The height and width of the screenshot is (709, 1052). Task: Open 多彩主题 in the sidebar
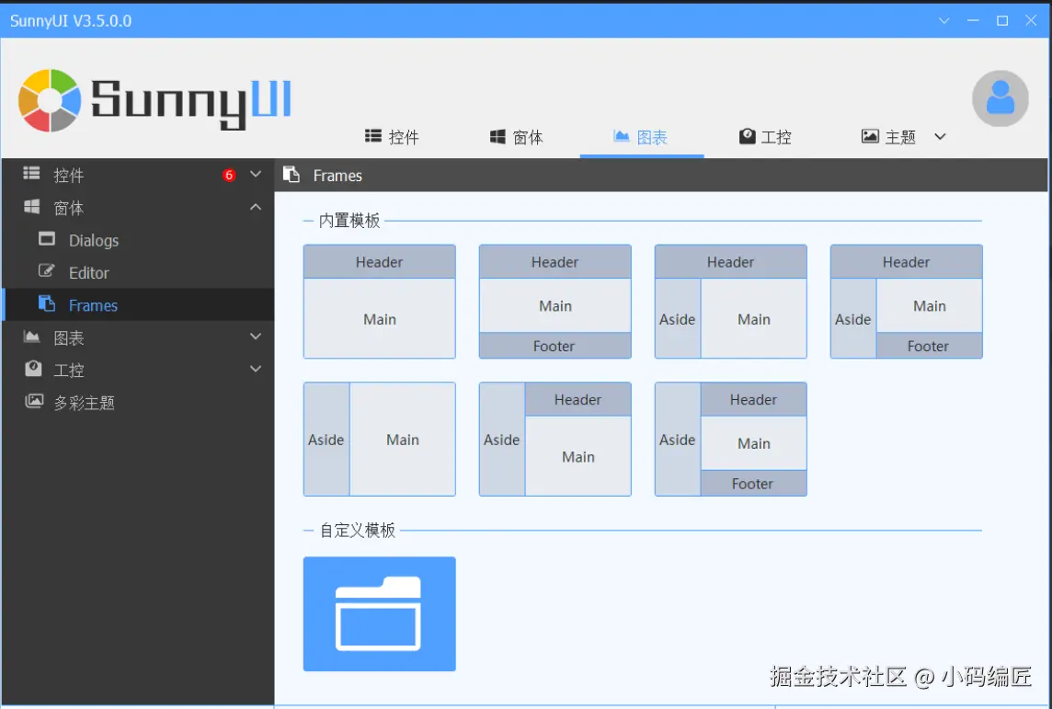click(x=138, y=402)
